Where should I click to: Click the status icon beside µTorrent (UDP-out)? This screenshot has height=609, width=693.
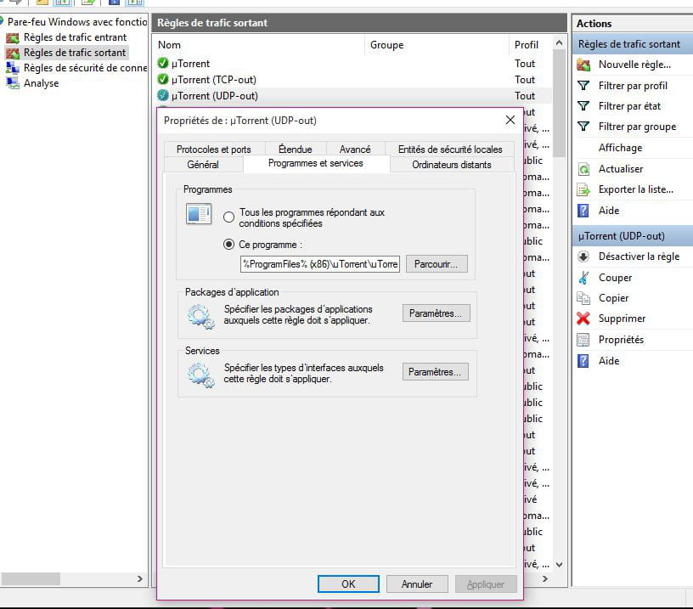(x=163, y=95)
